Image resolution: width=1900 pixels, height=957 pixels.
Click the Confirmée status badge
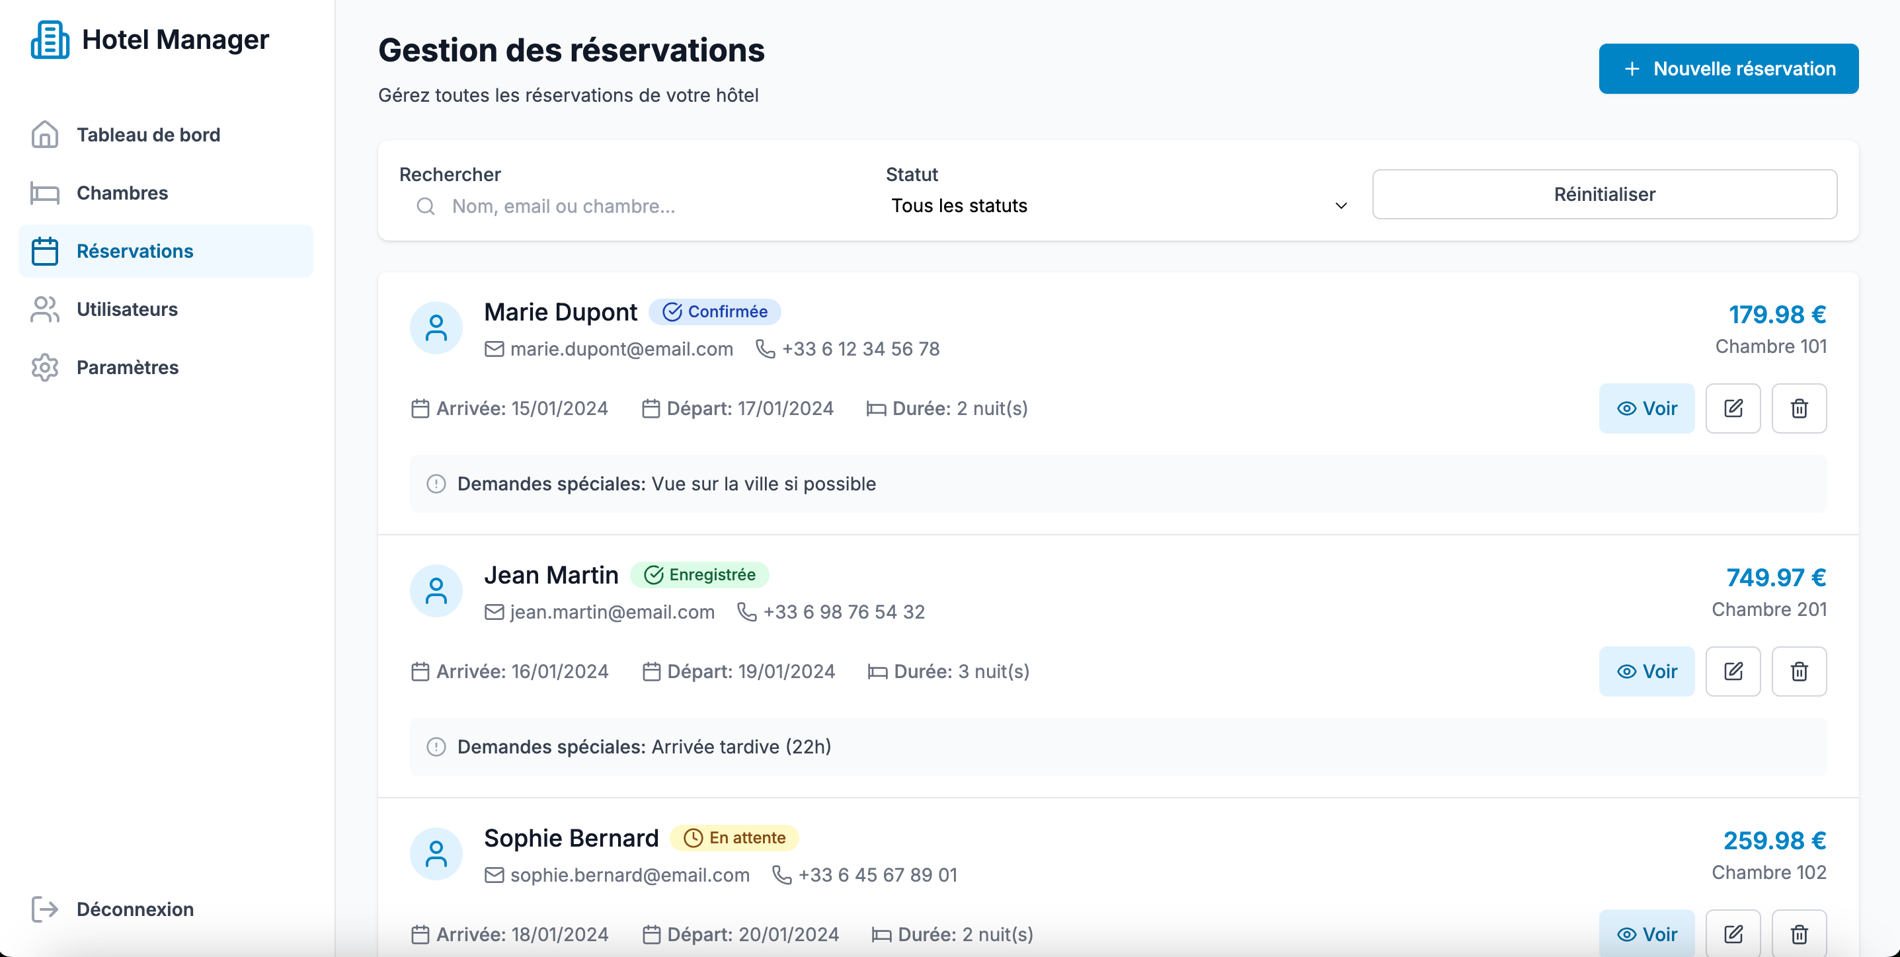click(x=715, y=311)
